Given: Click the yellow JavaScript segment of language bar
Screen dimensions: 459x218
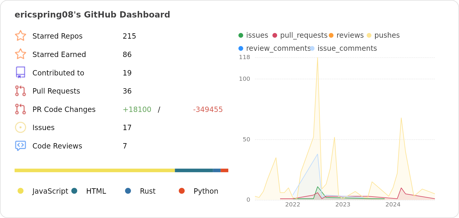Looking at the screenshot, I should click(95, 170).
